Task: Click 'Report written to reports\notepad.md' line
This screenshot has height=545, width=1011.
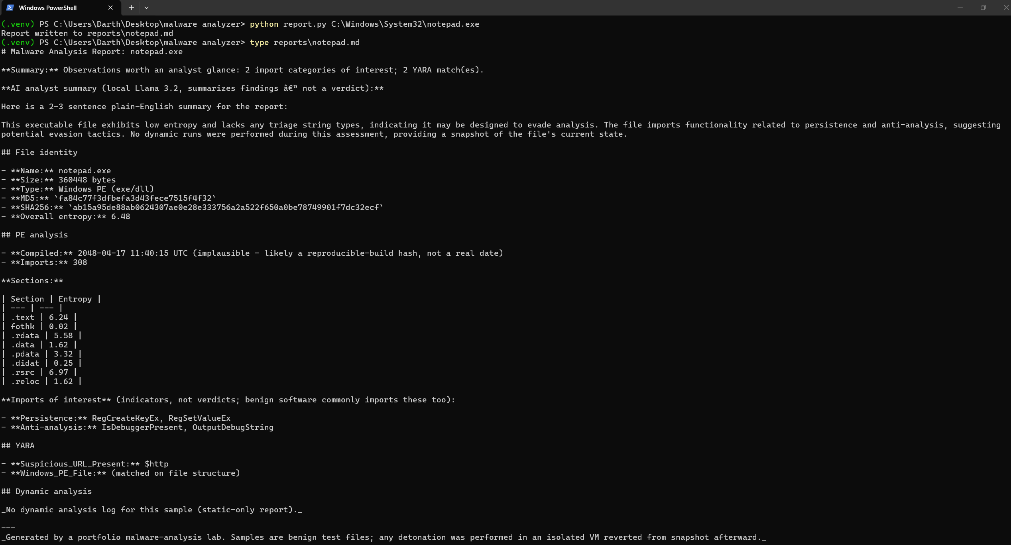Action: [87, 33]
